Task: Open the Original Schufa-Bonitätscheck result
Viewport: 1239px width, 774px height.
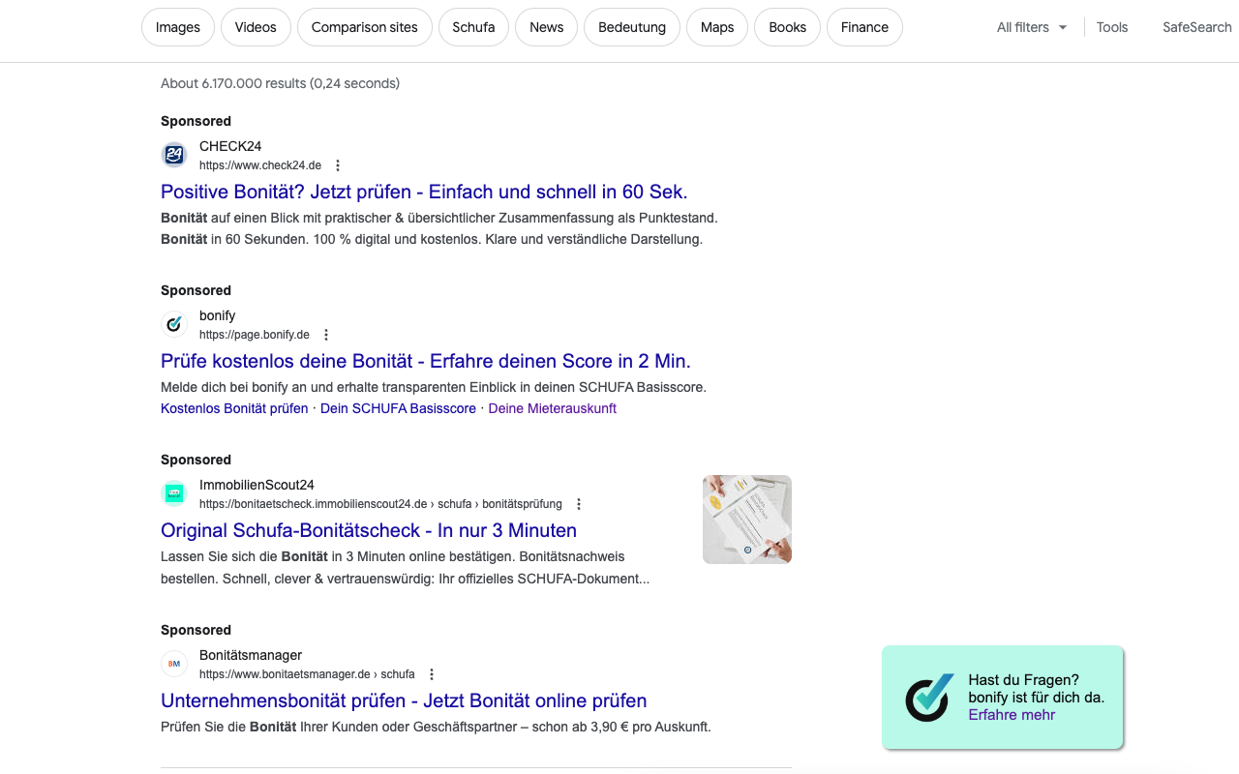Action: [x=368, y=530]
